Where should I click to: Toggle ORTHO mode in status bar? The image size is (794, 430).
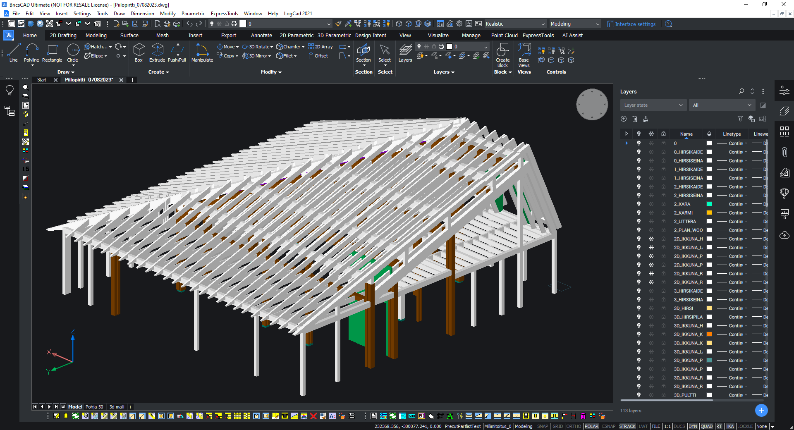(x=573, y=426)
